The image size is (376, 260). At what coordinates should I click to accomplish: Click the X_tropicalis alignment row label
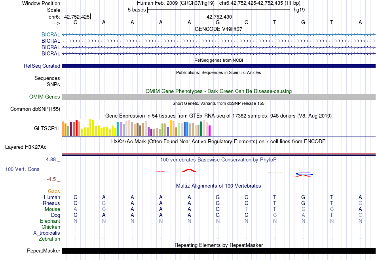tap(47, 233)
